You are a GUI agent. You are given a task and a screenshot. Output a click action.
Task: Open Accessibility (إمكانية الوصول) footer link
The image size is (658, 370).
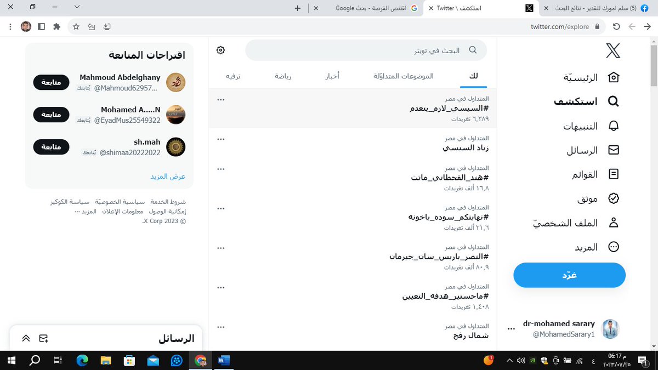point(168,212)
